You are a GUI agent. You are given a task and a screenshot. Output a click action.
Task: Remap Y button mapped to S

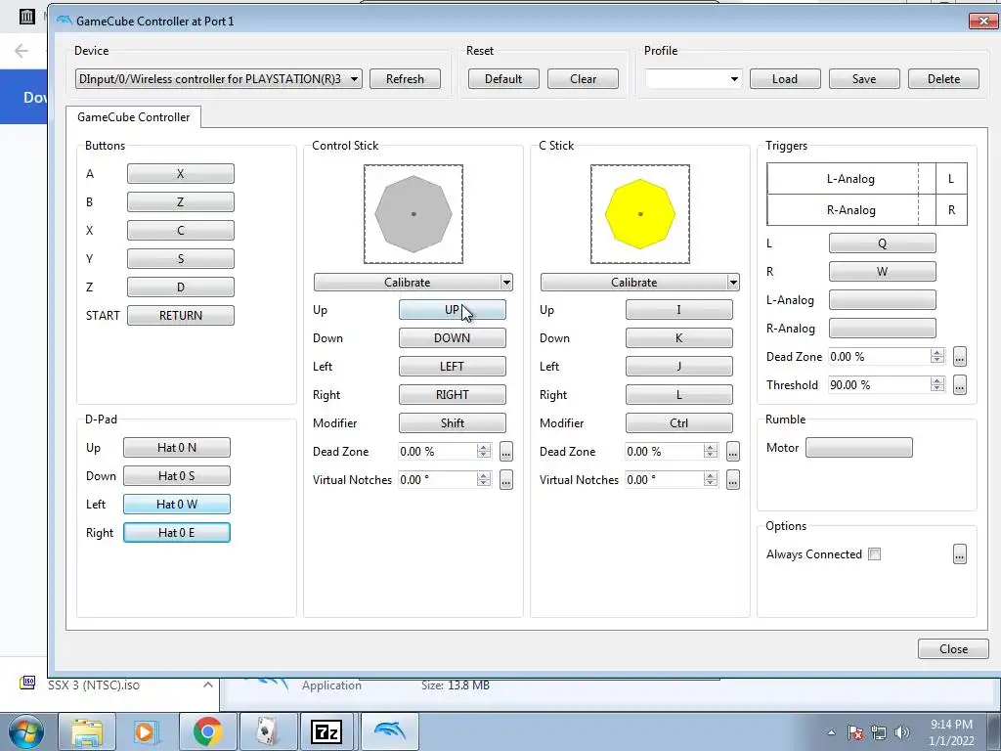point(181,258)
